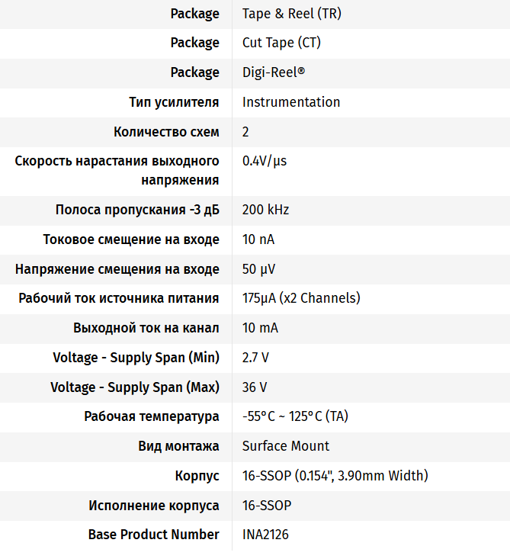Click the "Токовое смещение на входе" label
The height and width of the screenshot is (559, 510).
(131, 239)
